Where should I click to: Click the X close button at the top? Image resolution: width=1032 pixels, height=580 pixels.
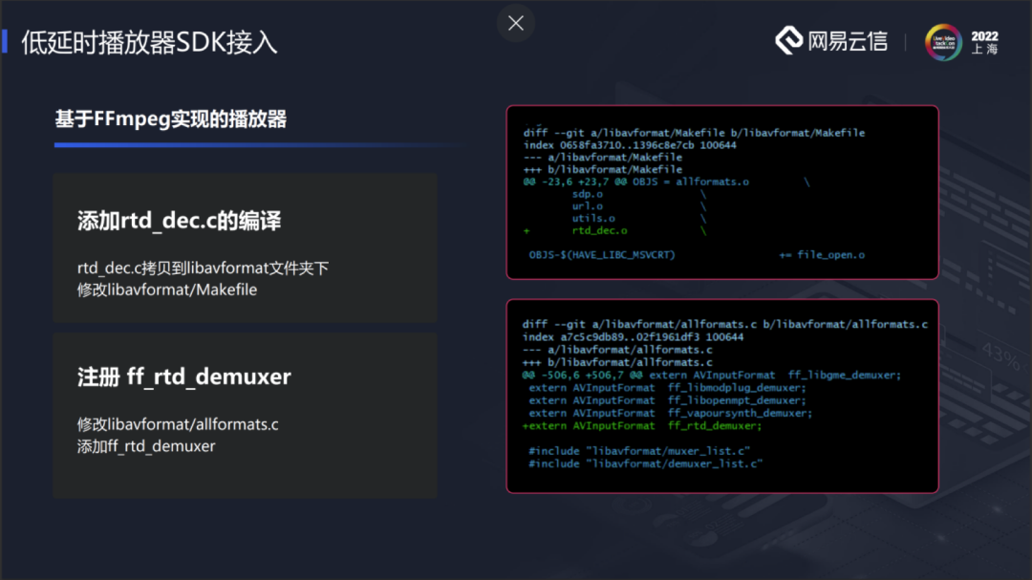point(515,23)
